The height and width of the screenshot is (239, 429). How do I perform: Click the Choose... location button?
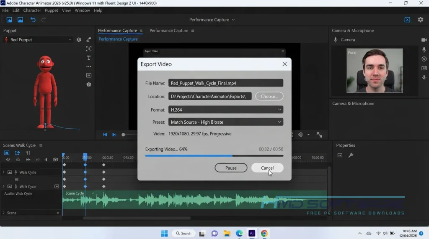(x=269, y=96)
